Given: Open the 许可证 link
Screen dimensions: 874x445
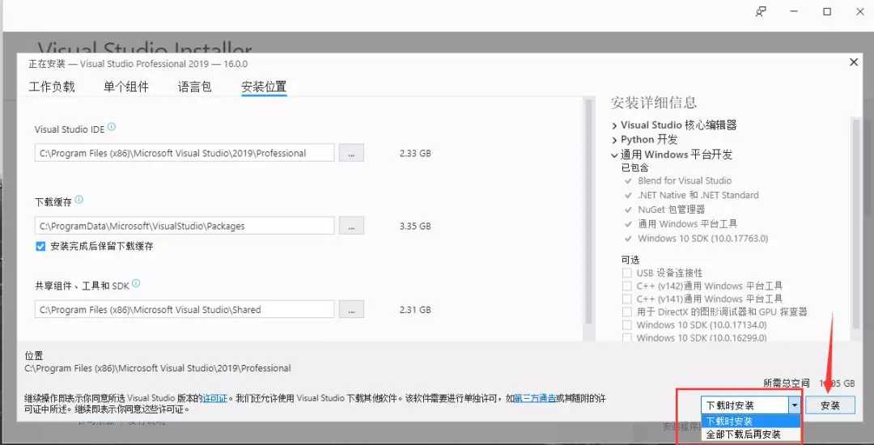Looking at the screenshot, I should [214, 399].
